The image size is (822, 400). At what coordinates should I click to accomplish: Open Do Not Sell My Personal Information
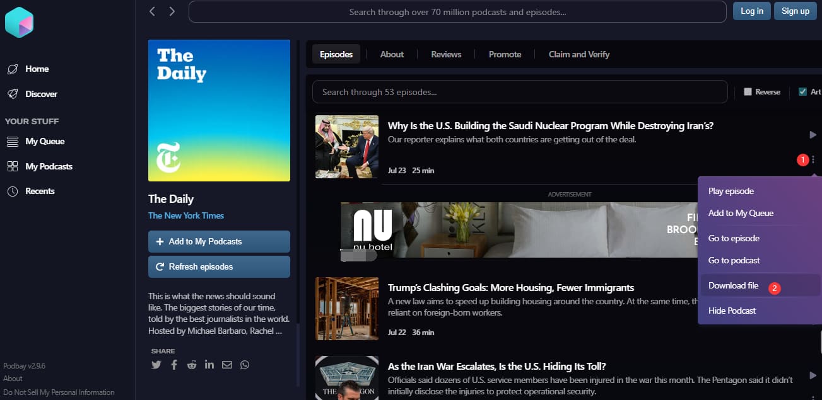59,392
